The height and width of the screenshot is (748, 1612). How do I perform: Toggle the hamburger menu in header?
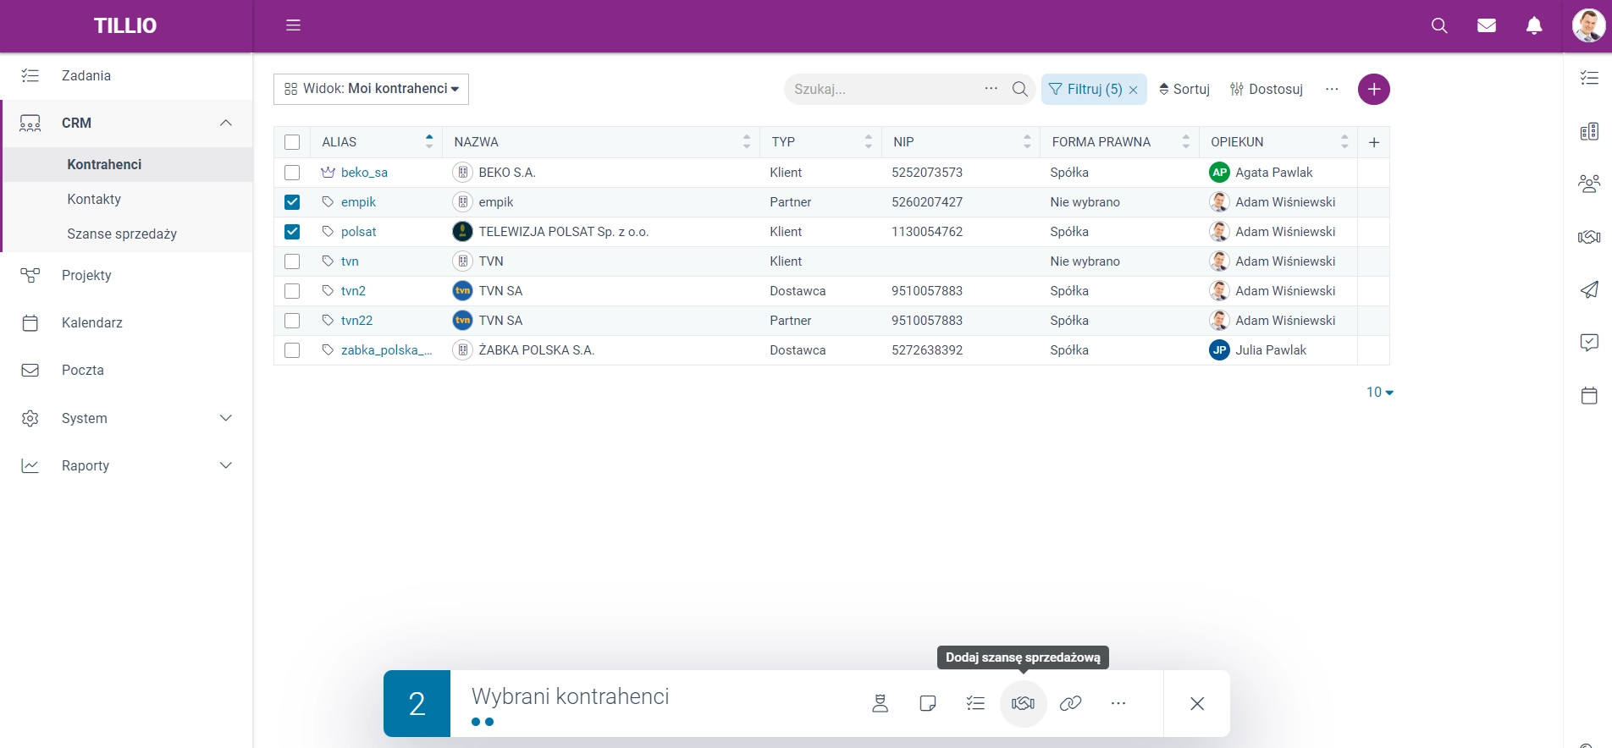click(294, 25)
